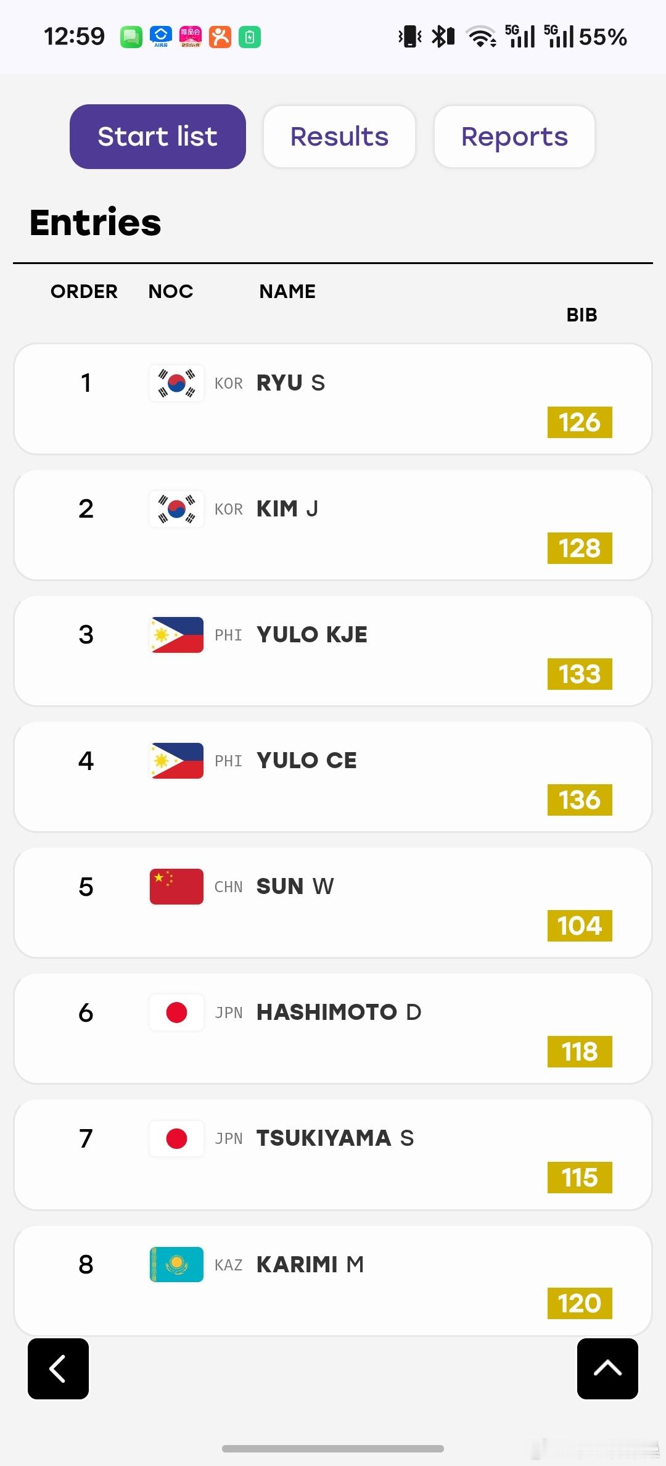Open the Reports tab
Image resolution: width=666 pixels, height=1466 pixels.
[x=514, y=136]
